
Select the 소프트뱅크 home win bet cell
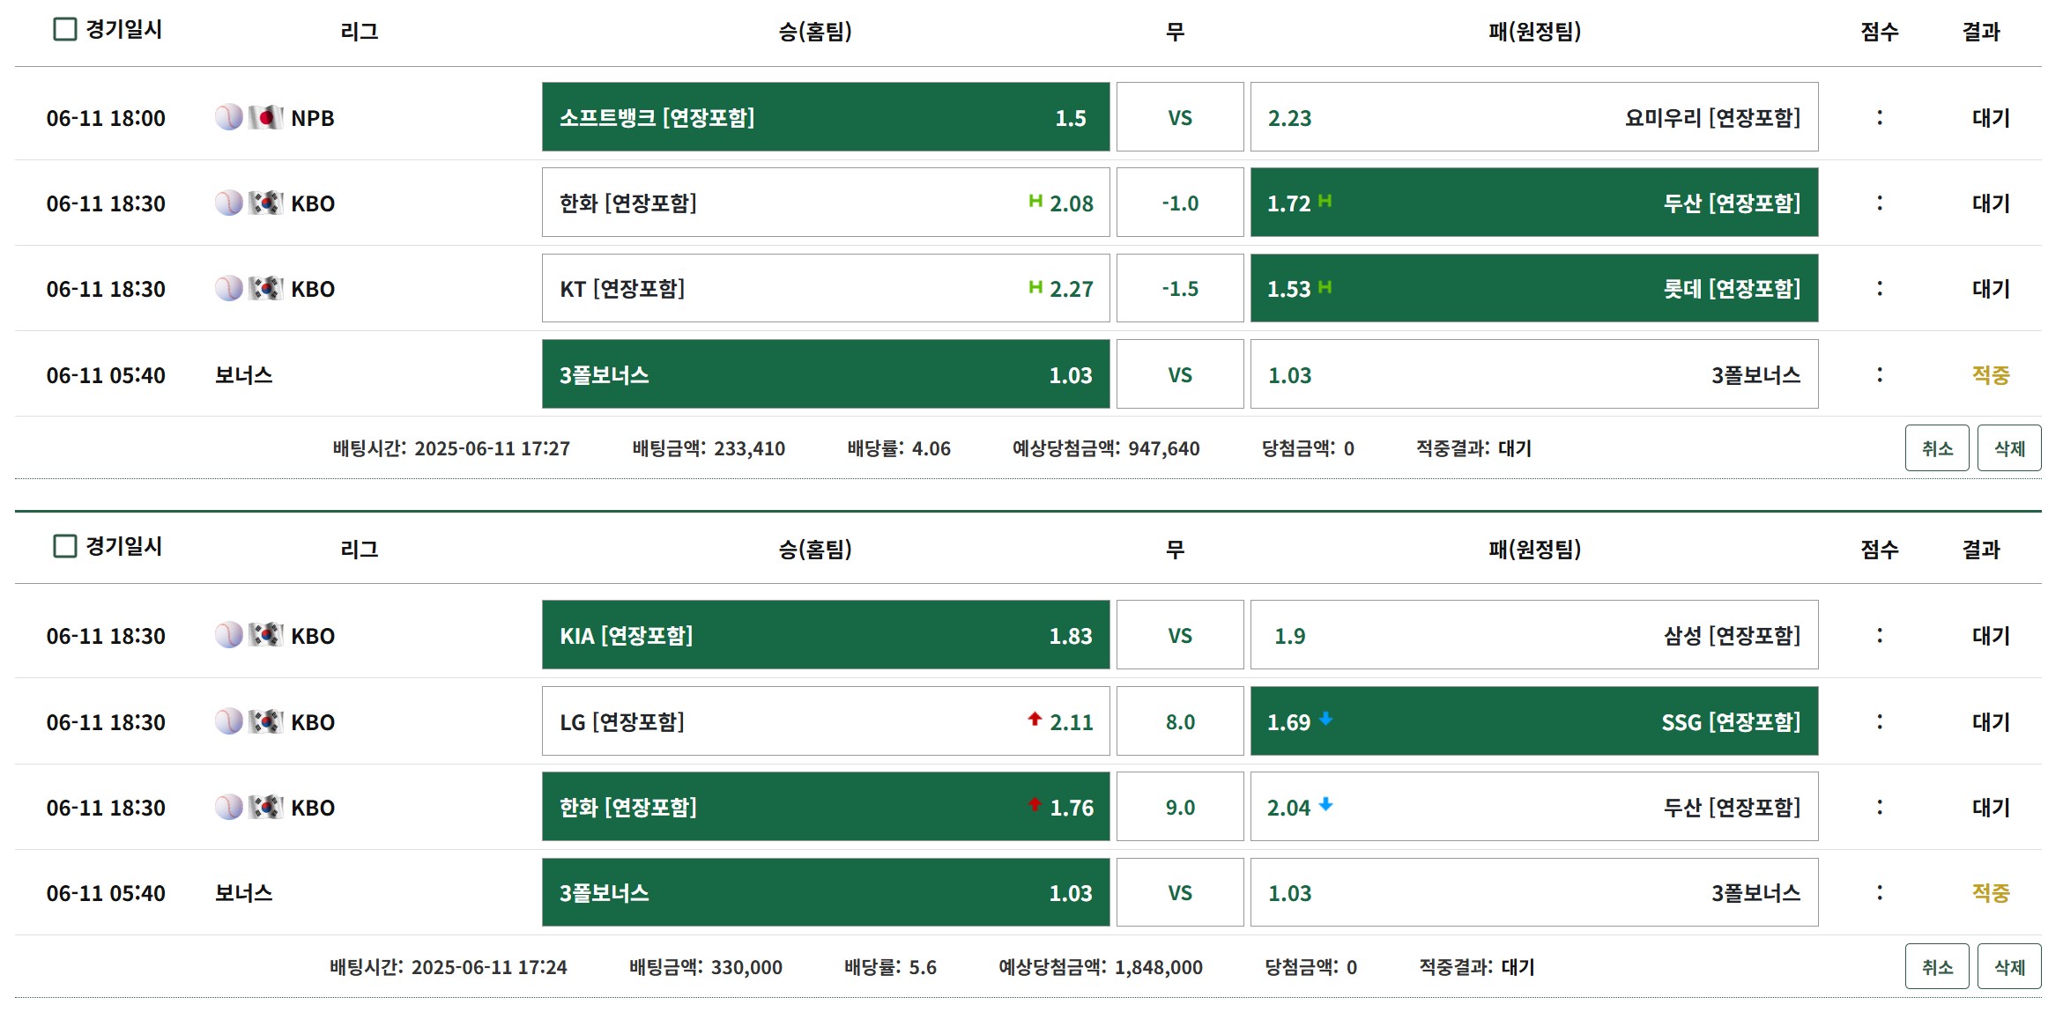(825, 117)
